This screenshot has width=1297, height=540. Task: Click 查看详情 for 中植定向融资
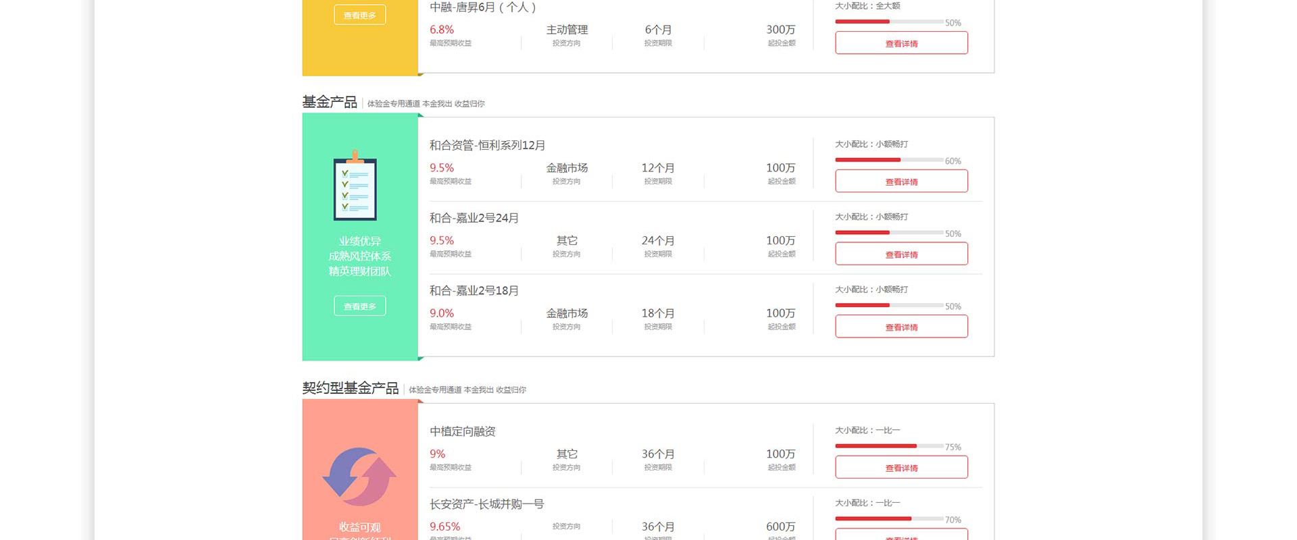point(901,467)
